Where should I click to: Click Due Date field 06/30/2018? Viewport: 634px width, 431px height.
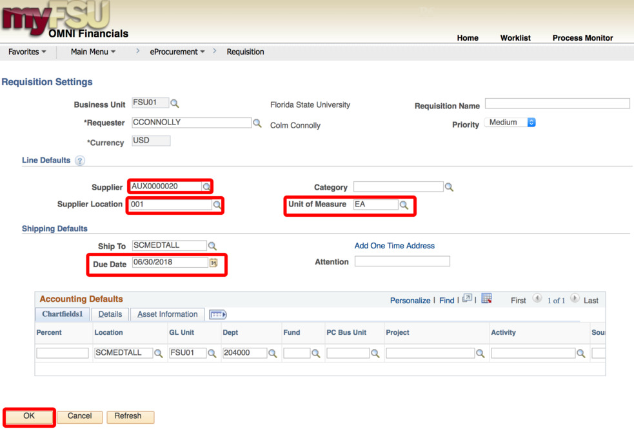[170, 262]
